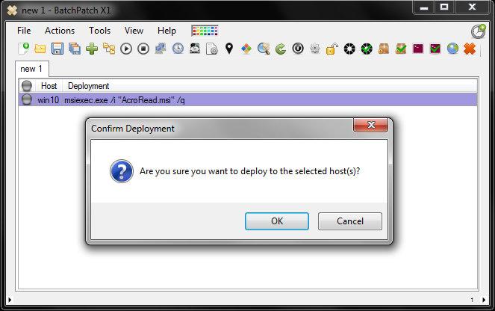495x311 pixels.
Task: Click the green plus add hosts icon
Action: point(92,49)
